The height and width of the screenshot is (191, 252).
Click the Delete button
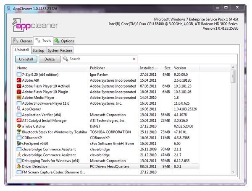[x=50, y=59]
